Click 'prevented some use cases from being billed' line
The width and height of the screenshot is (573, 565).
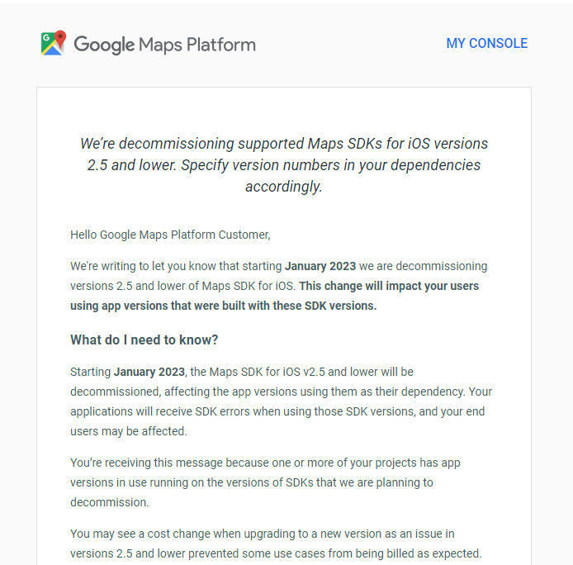point(330,553)
